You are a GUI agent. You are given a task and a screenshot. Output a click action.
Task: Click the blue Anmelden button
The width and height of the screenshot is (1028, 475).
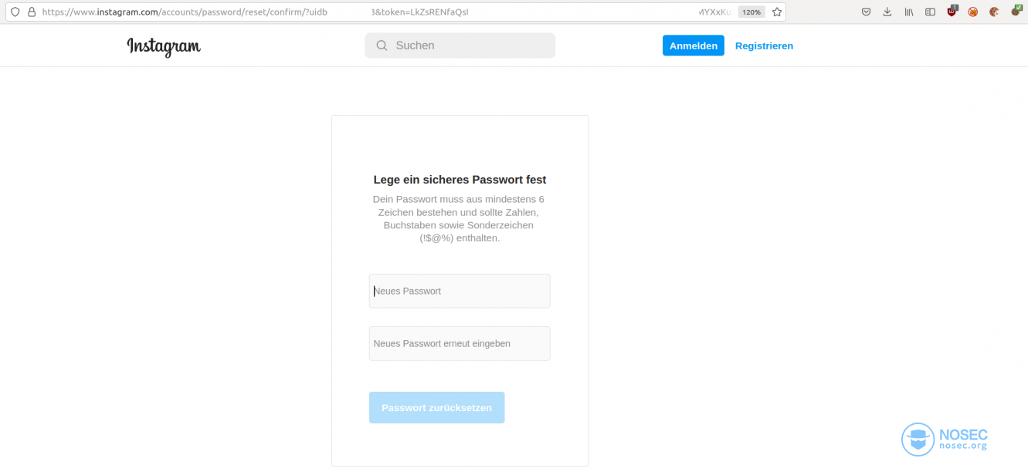pos(693,45)
